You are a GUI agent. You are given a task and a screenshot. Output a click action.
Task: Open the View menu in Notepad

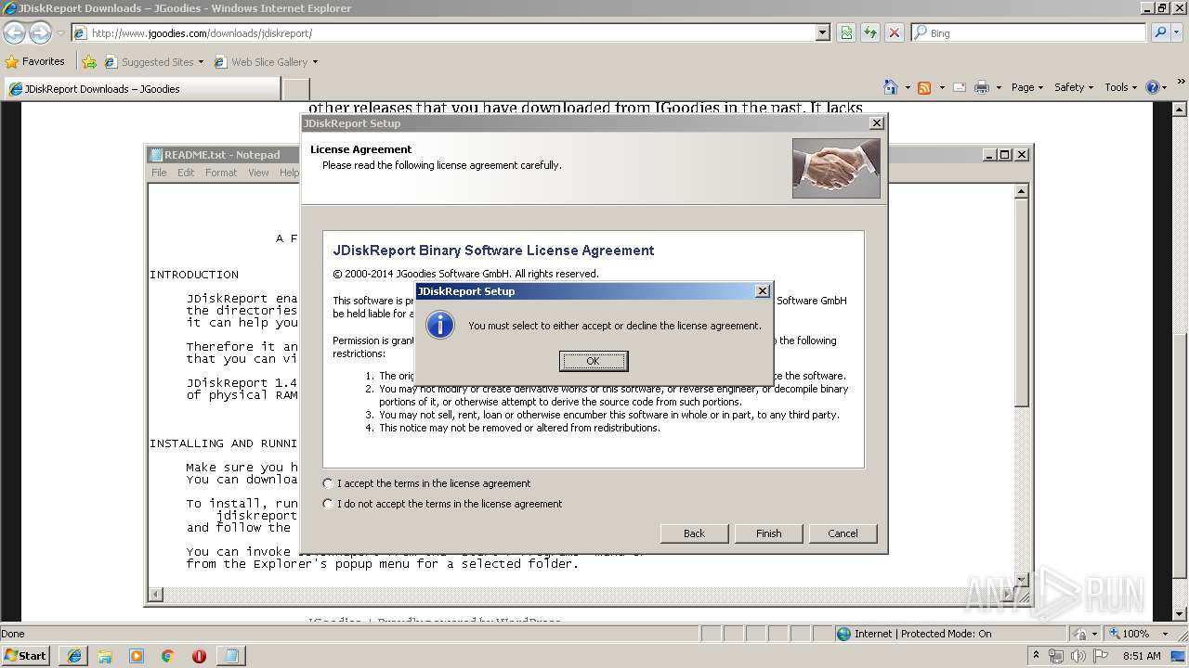click(258, 173)
